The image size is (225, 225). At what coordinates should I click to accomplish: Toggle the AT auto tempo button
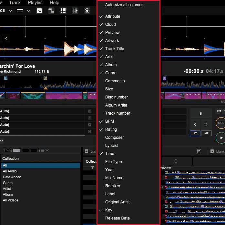(195, 133)
